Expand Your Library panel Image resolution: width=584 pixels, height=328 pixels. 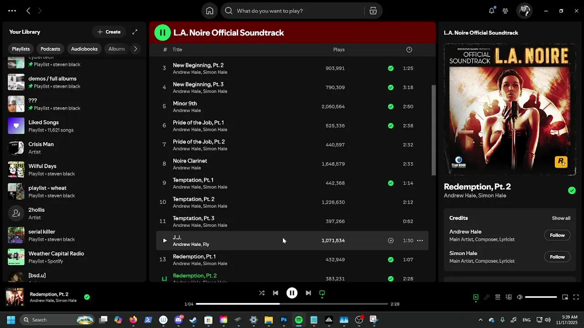point(135,32)
